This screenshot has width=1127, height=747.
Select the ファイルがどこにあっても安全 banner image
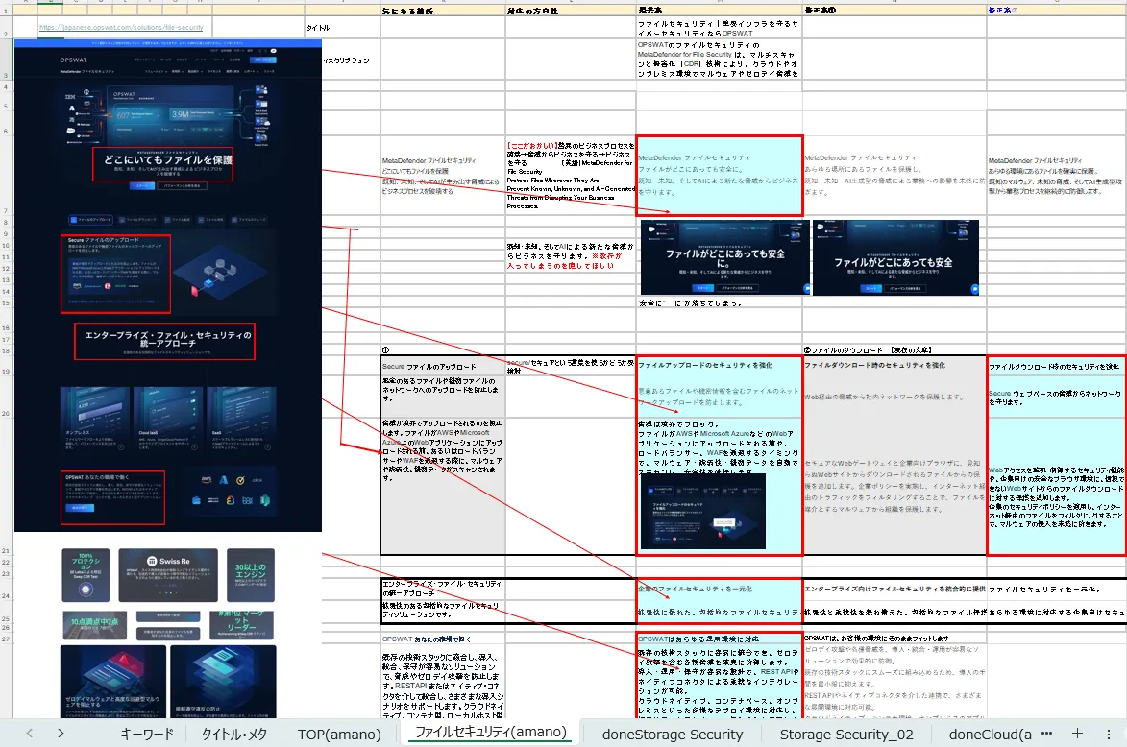(x=895, y=258)
